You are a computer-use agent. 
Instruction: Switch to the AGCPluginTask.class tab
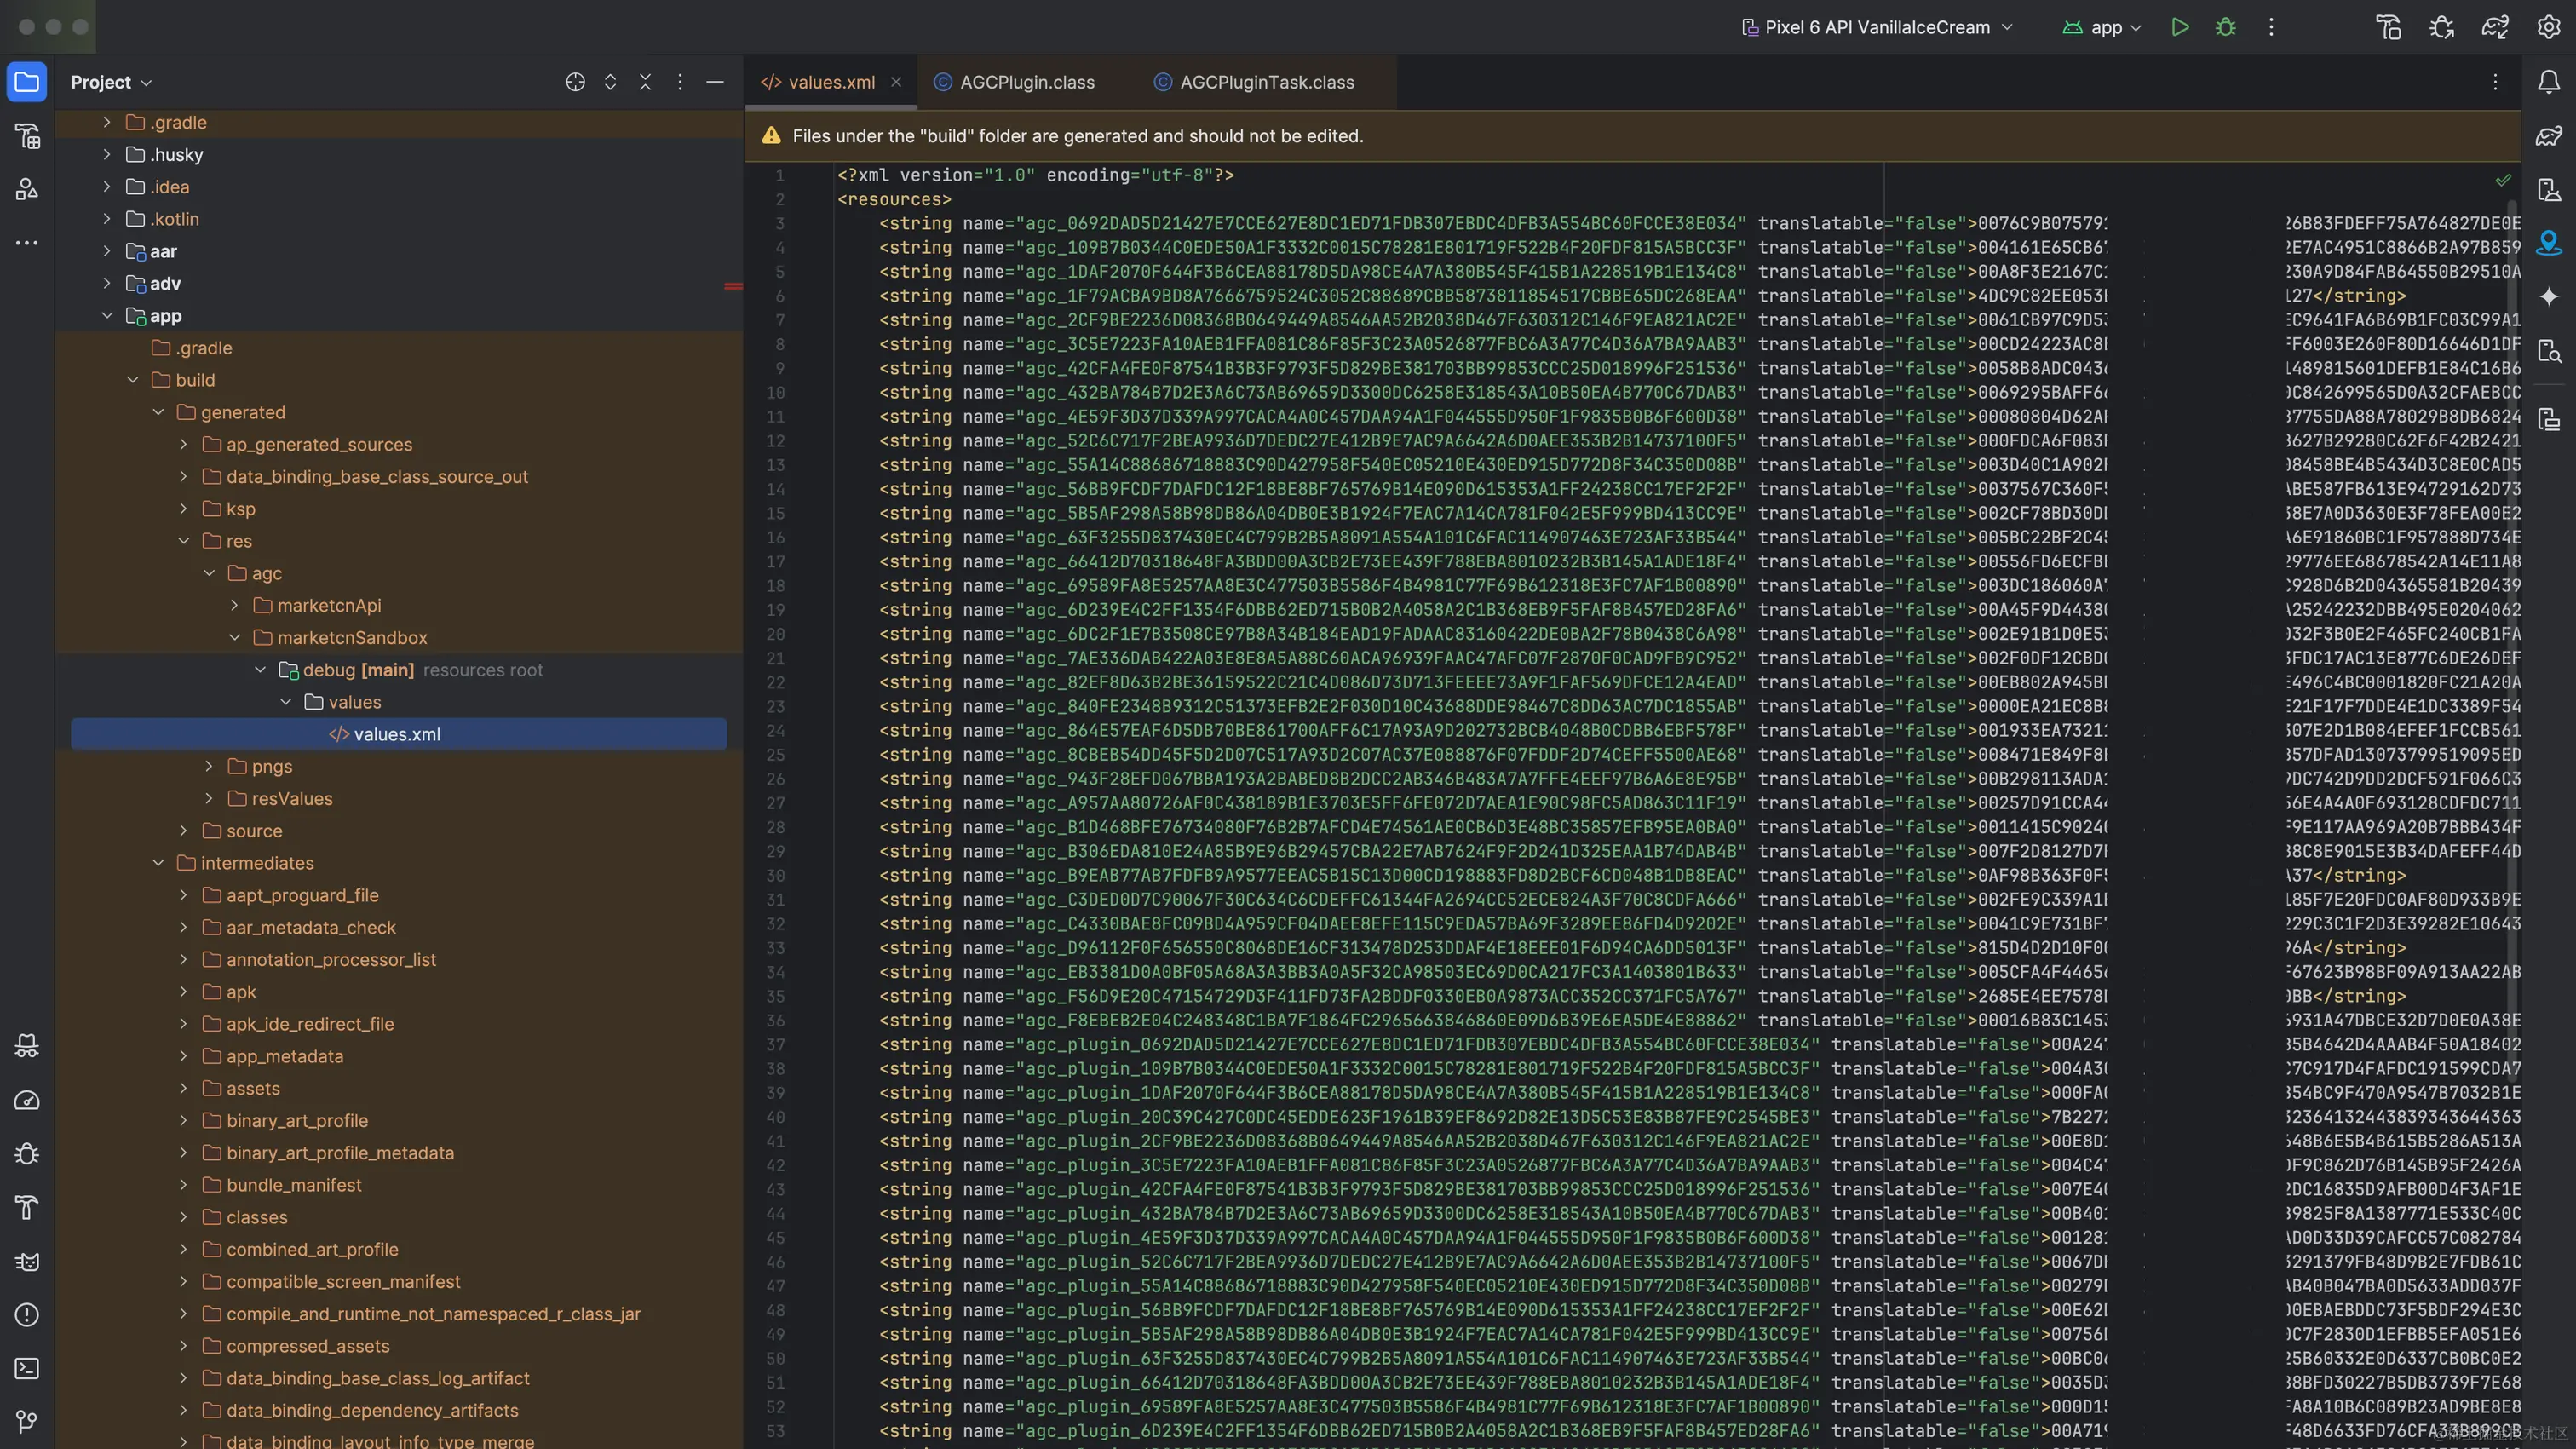1265,82
